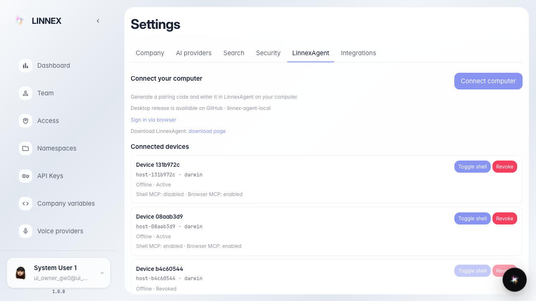Go to Dashboard label in sidebar
The image size is (536, 301).
point(54,66)
